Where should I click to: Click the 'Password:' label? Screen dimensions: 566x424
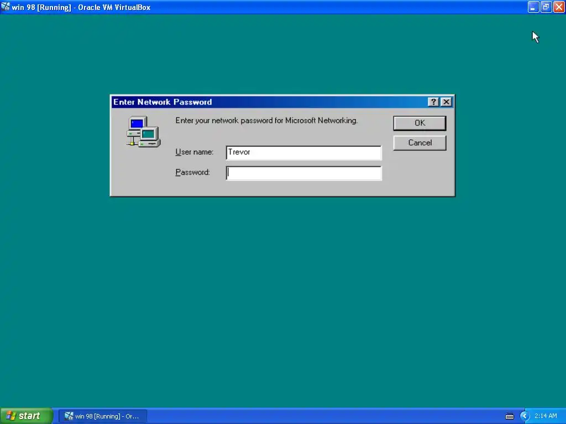tap(192, 172)
